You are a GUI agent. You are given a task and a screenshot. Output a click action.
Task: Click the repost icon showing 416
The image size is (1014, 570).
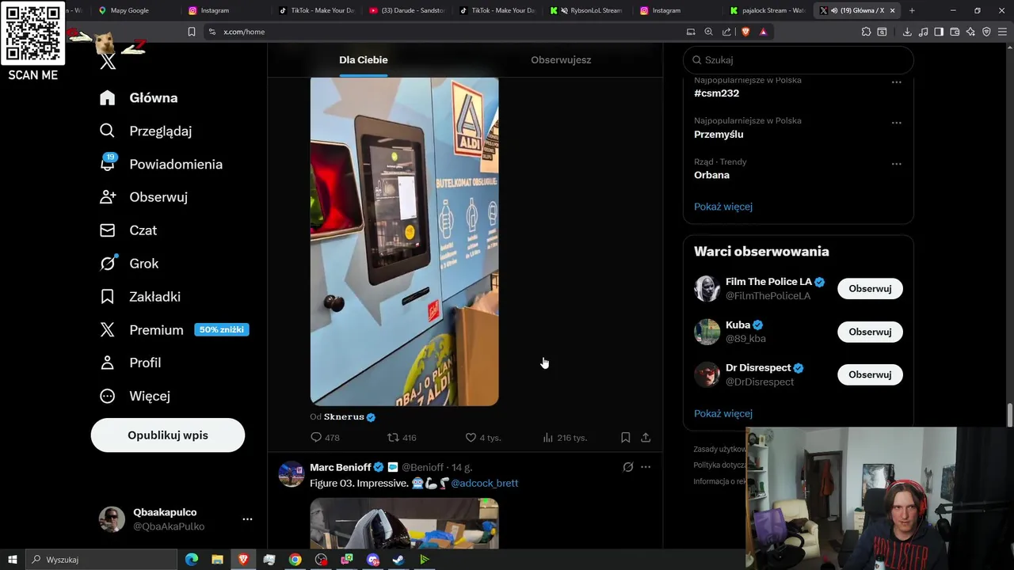[393, 437]
